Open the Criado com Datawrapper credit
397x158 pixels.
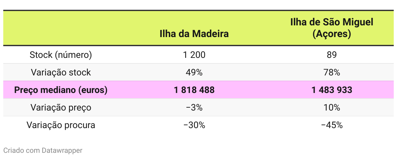tap(43, 151)
